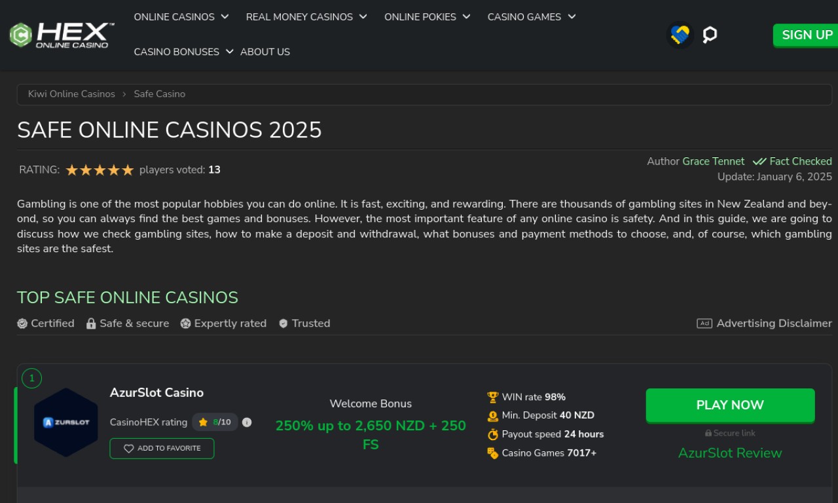Screen dimensions: 838x503
Task: Click the green Sign Up button
Action: [806, 35]
